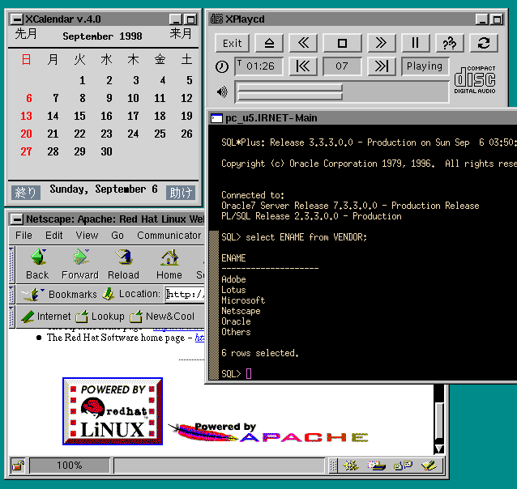Open the Internet personal toolbar item
The image size is (517, 489).
[x=46, y=317]
